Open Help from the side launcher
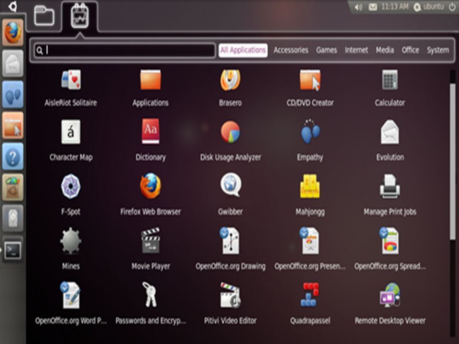This screenshot has height=344, width=459. [x=12, y=156]
